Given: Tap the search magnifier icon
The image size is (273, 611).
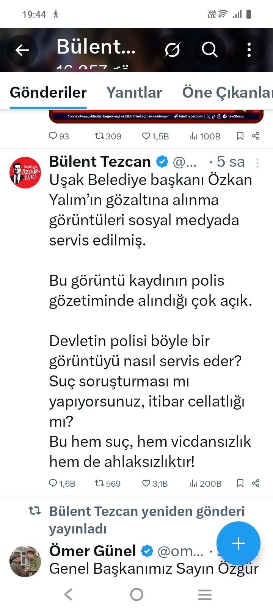Looking at the screenshot, I should pos(209,50).
